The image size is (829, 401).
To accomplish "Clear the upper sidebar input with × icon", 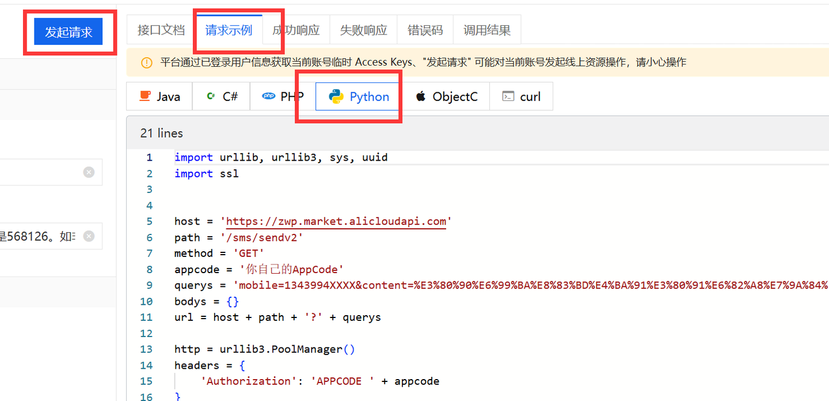I will click(x=89, y=172).
